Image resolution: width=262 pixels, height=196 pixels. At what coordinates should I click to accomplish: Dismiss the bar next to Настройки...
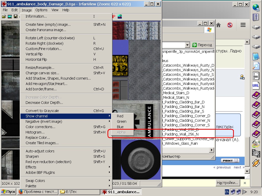(245, 183)
